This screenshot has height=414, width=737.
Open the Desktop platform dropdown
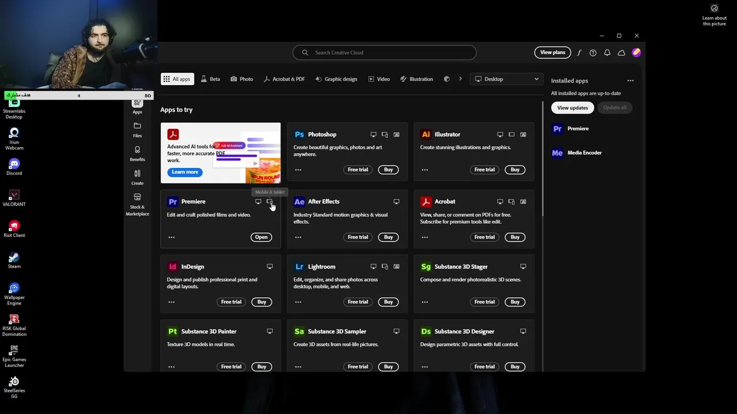tap(507, 79)
